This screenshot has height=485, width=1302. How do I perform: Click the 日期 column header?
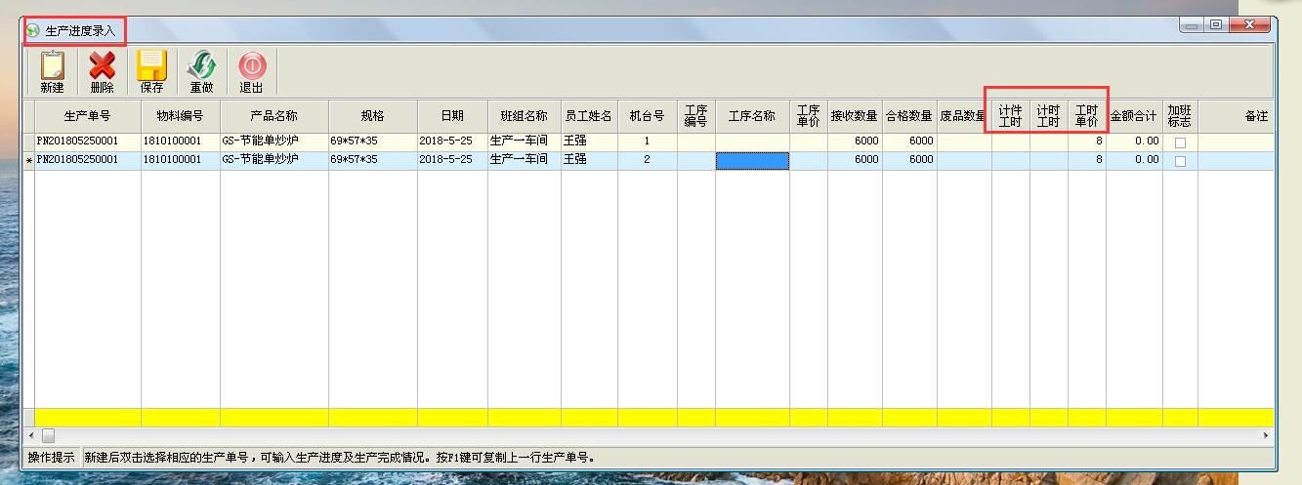pos(452,116)
